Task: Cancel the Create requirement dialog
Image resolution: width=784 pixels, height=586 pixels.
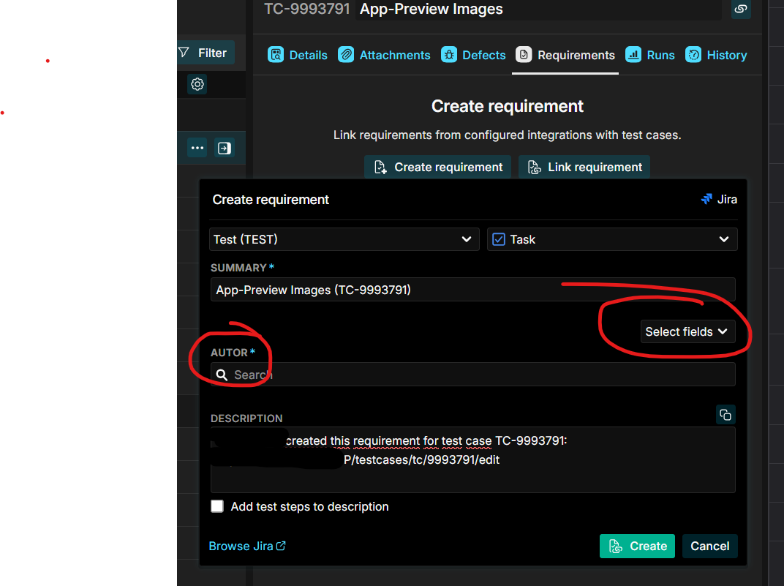Action: (x=709, y=546)
